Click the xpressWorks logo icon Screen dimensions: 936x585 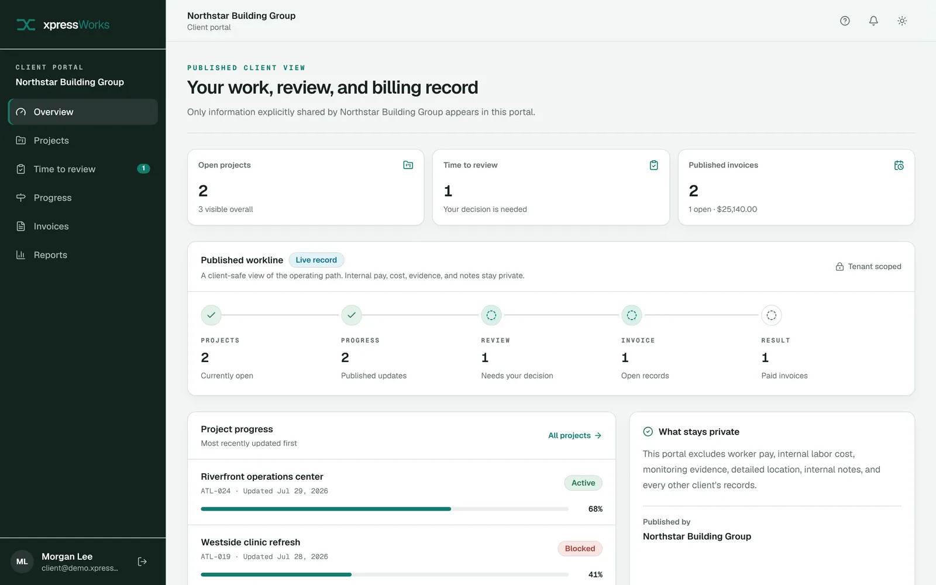(x=26, y=25)
